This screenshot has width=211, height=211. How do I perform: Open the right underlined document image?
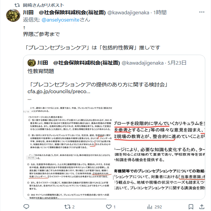click(160, 152)
